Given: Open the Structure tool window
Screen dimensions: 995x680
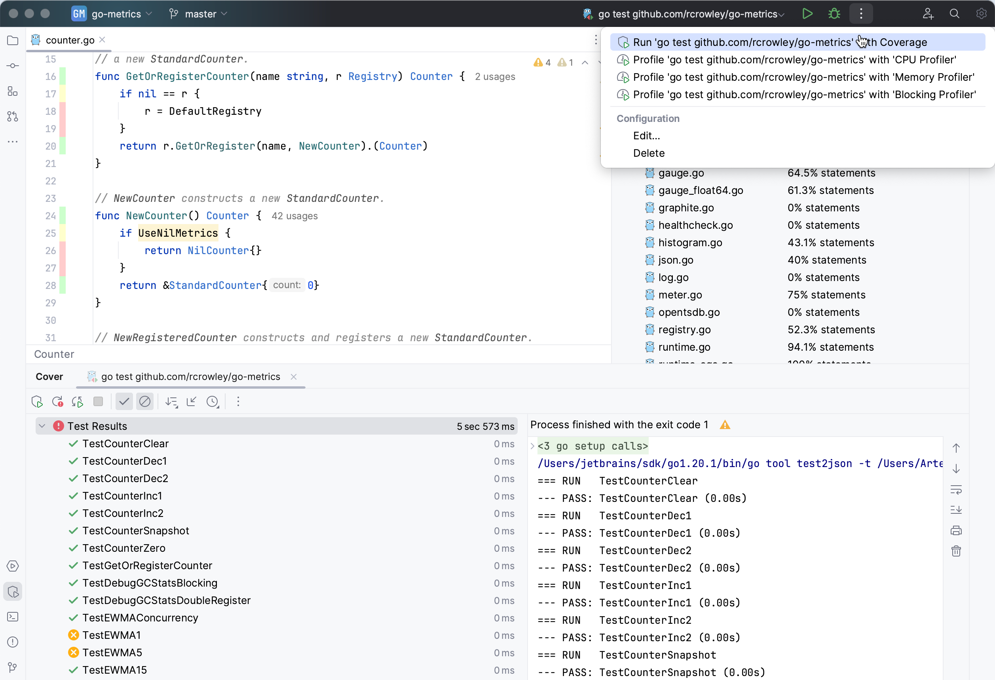Looking at the screenshot, I should [12, 91].
